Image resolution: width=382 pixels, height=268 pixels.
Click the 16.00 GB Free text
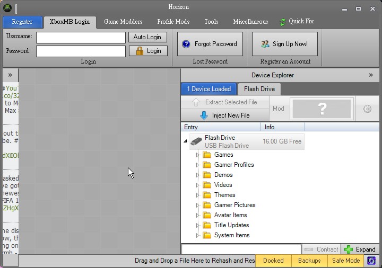(282, 141)
